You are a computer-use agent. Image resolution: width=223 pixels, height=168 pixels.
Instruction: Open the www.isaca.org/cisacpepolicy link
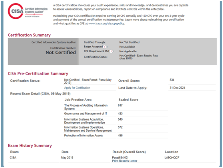[106, 24]
